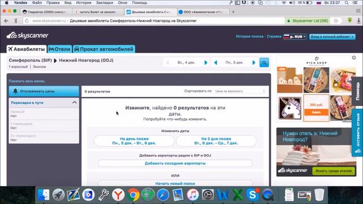Viewport: 363px width, 204px height.
Task: Bookmark page with star icon
Action: coord(336,21)
